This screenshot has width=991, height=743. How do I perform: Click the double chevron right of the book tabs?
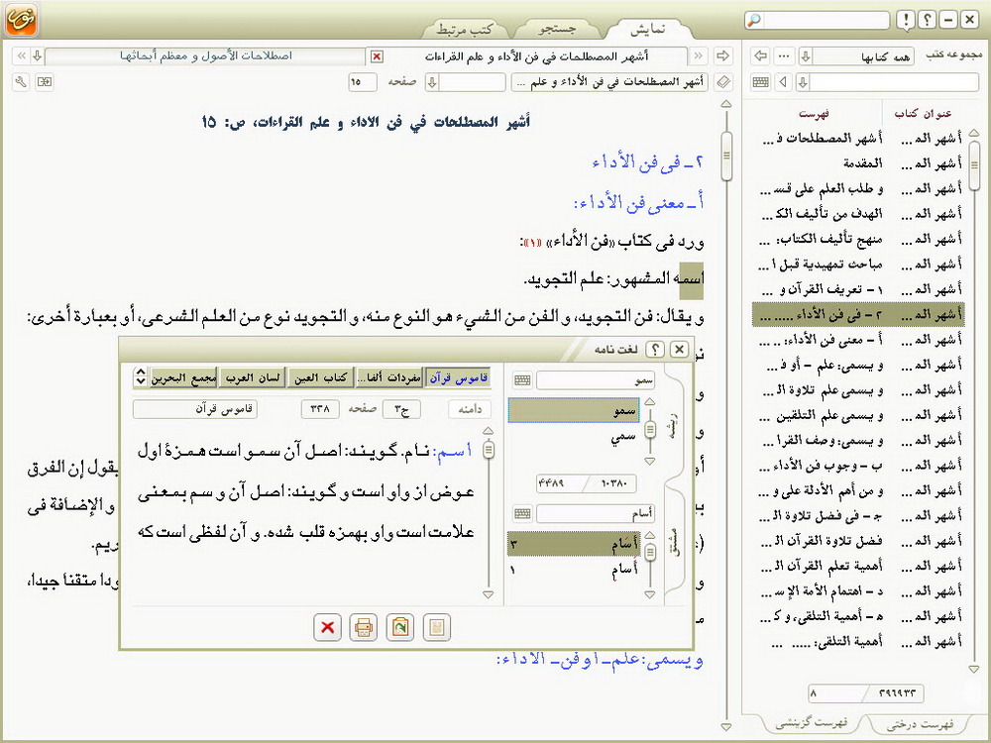(x=699, y=56)
